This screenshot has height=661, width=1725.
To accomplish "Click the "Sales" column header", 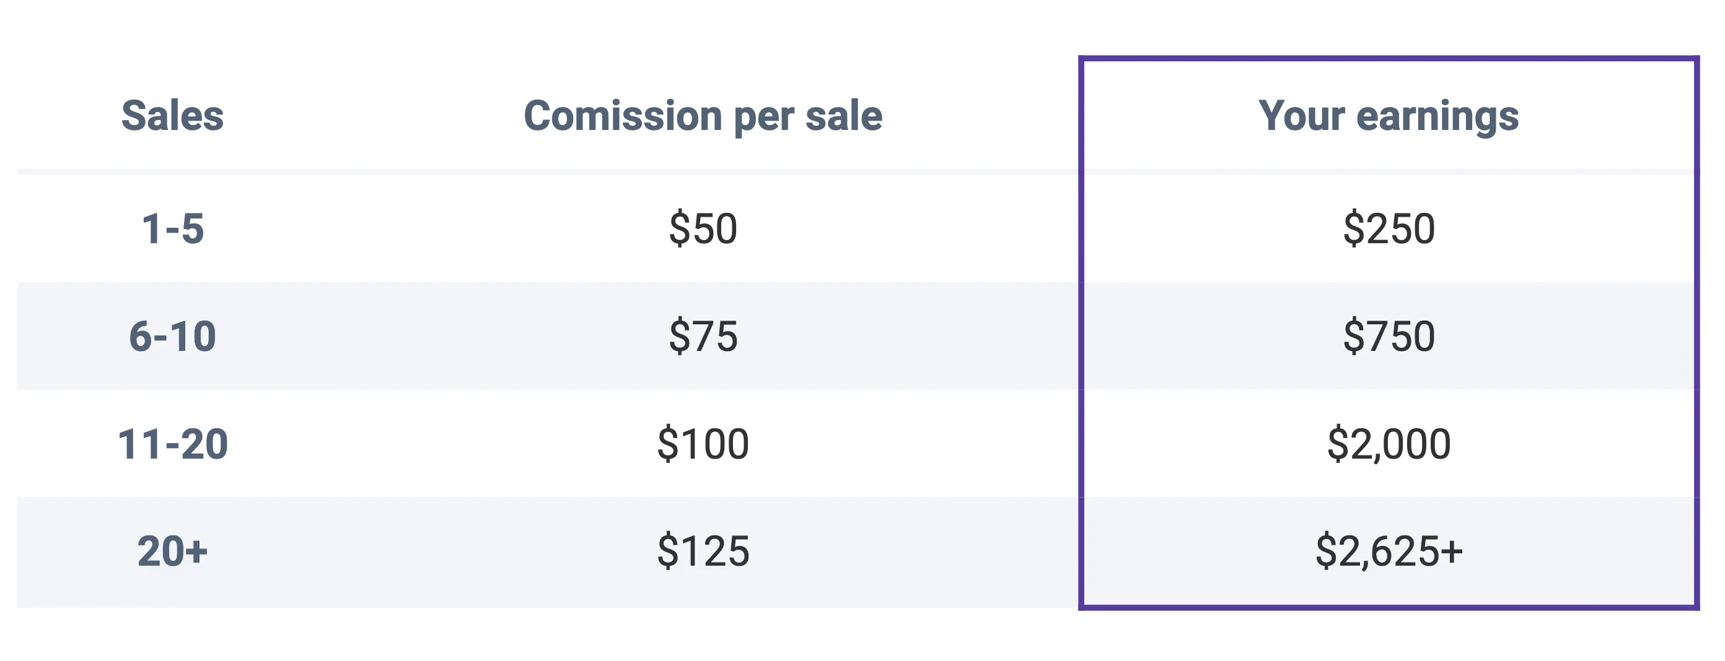I will click(172, 116).
